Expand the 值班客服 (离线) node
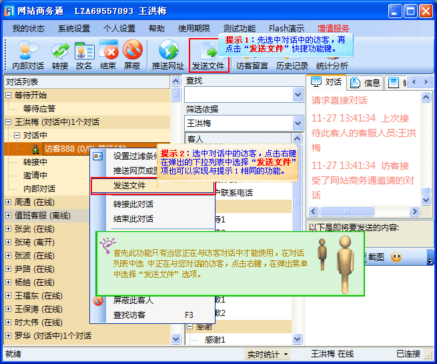 [x=9, y=216]
